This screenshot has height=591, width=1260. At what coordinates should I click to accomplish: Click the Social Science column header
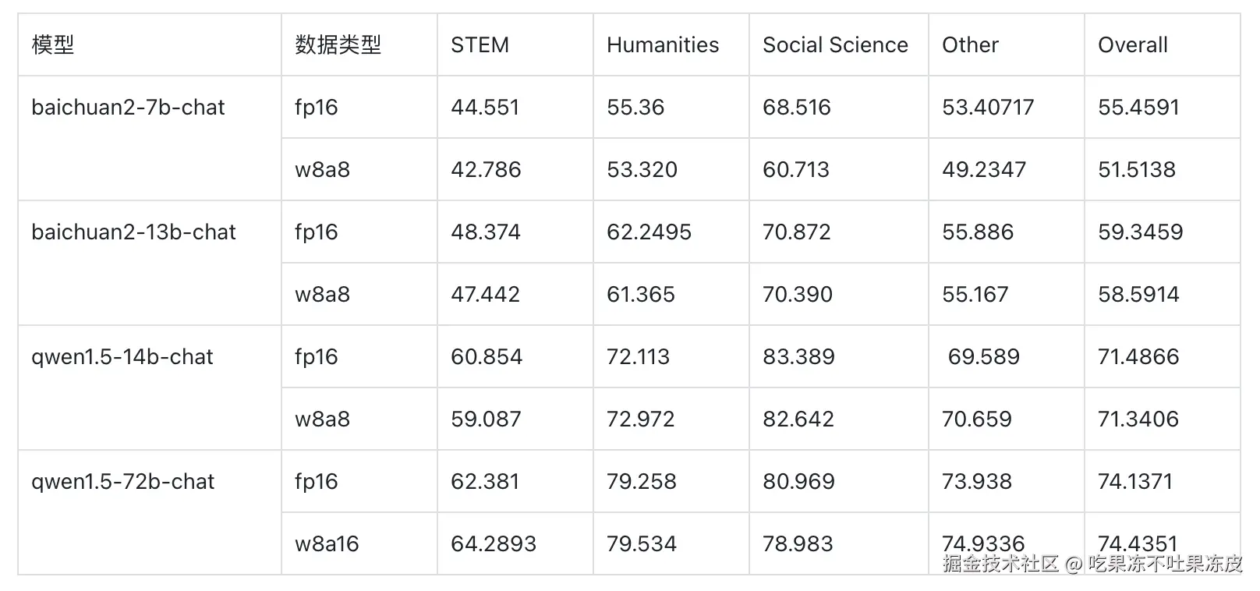(x=835, y=45)
